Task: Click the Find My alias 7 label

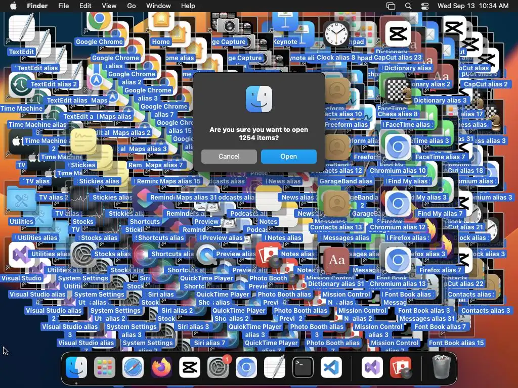Action: click(440, 214)
